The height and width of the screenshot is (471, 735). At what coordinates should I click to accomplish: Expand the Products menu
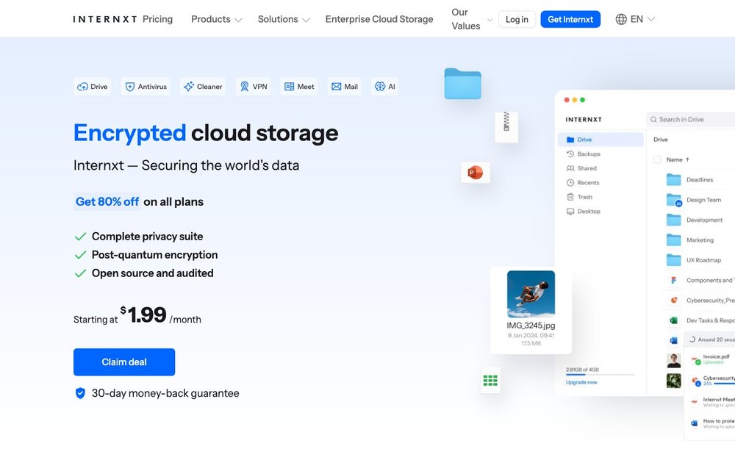tap(217, 19)
